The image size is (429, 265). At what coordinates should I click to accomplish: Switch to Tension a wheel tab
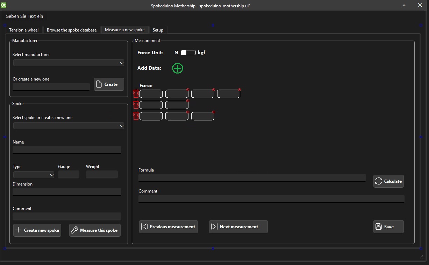click(x=24, y=30)
